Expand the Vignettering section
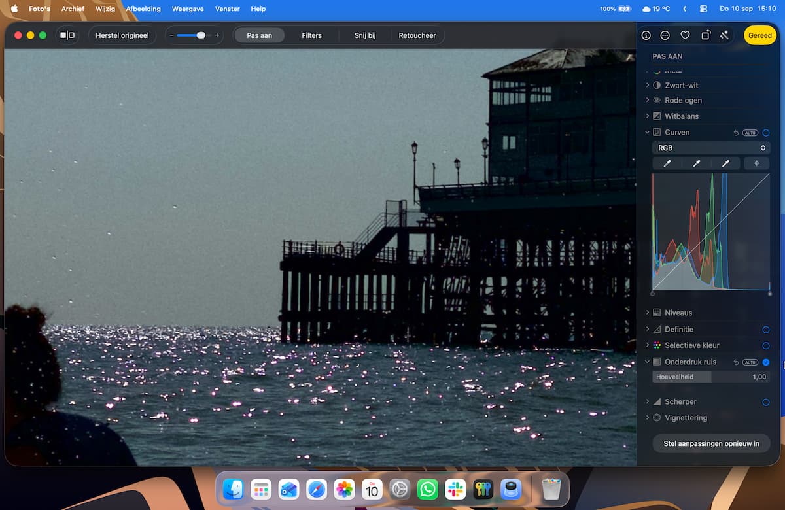This screenshot has width=785, height=510. [x=648, y=417]
